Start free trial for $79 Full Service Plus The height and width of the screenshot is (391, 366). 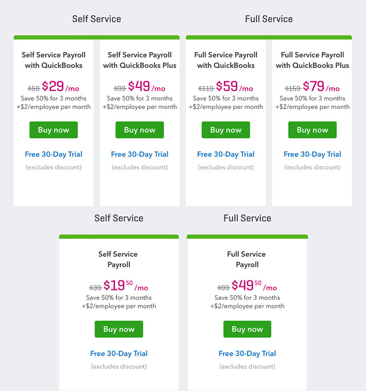pyautogui.click(x=312, y=154)
